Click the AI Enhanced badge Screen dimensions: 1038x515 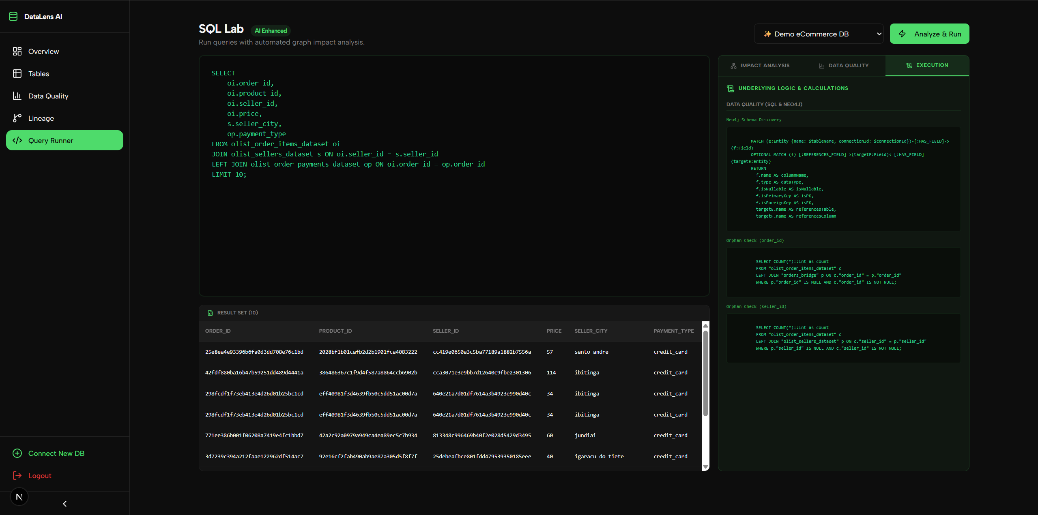pos(270,30)
